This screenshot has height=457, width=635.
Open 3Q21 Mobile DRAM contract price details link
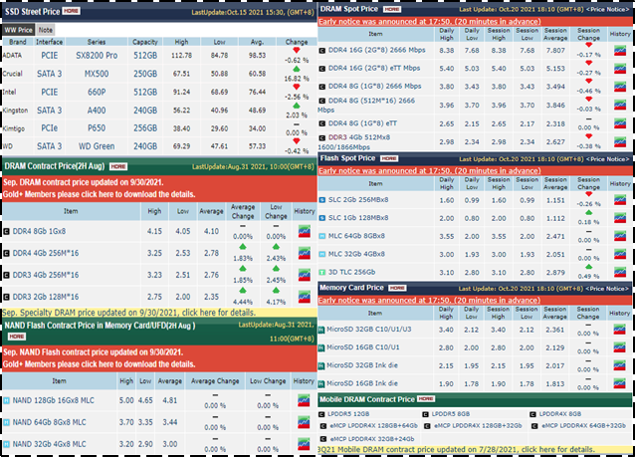point(457,449)
